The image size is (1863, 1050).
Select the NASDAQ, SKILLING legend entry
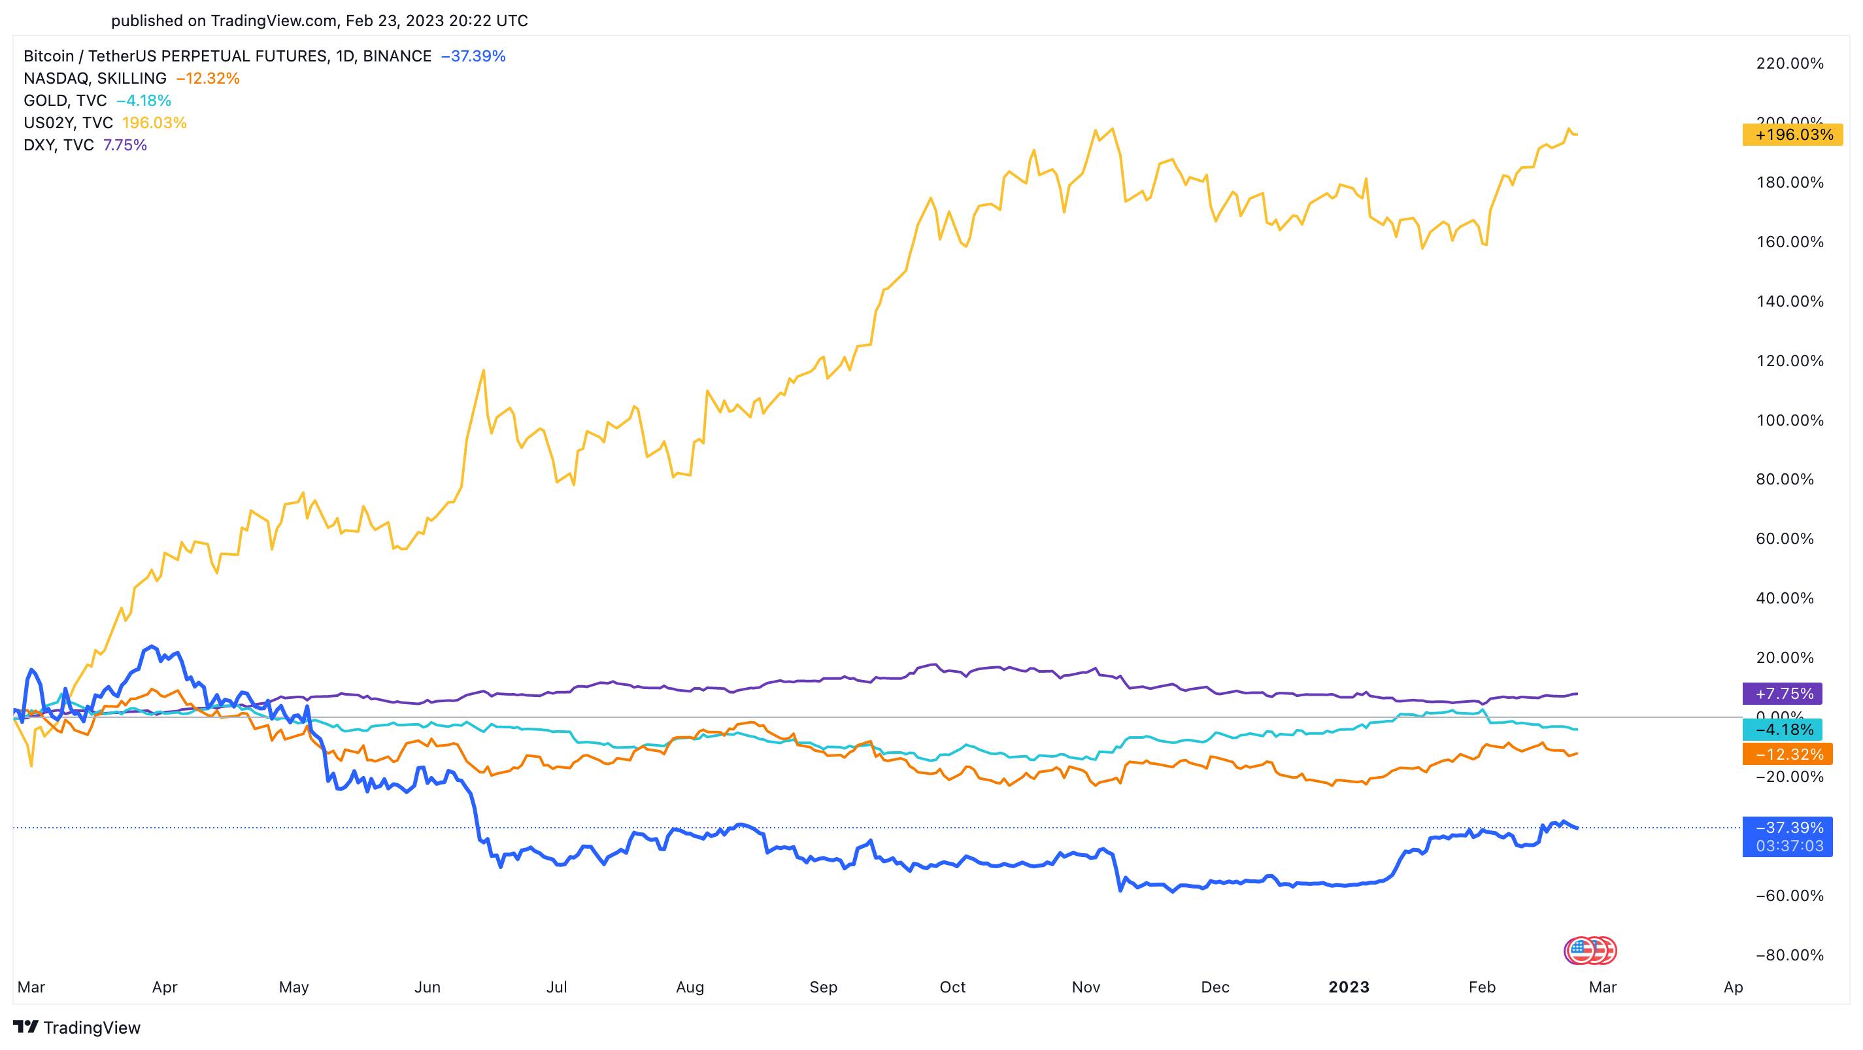[95, 78]
